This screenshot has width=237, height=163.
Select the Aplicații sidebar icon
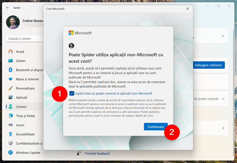[x=11, y=98]
